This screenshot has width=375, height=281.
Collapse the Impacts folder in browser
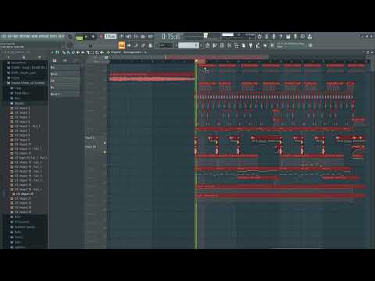tap(18, 103)
